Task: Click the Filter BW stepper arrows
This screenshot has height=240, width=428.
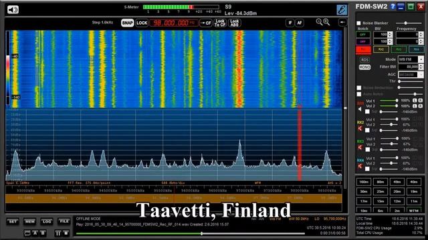Action: pos(421,67)
